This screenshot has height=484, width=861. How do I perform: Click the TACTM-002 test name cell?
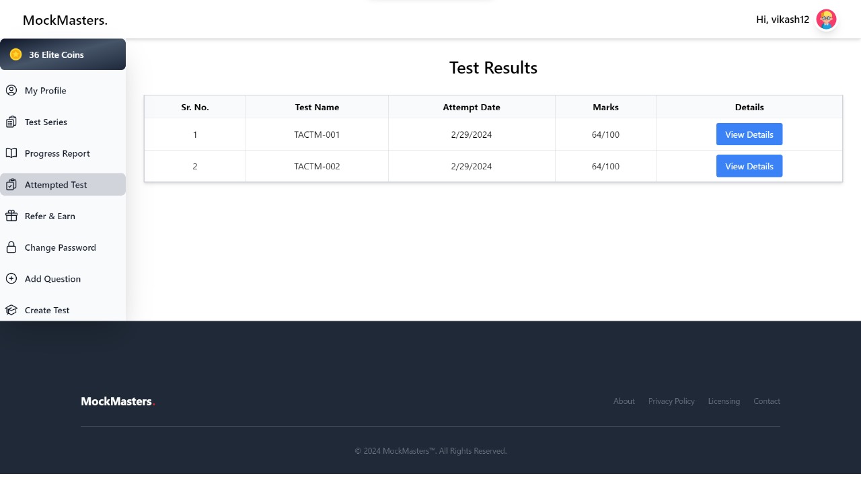tap(317, 166)
